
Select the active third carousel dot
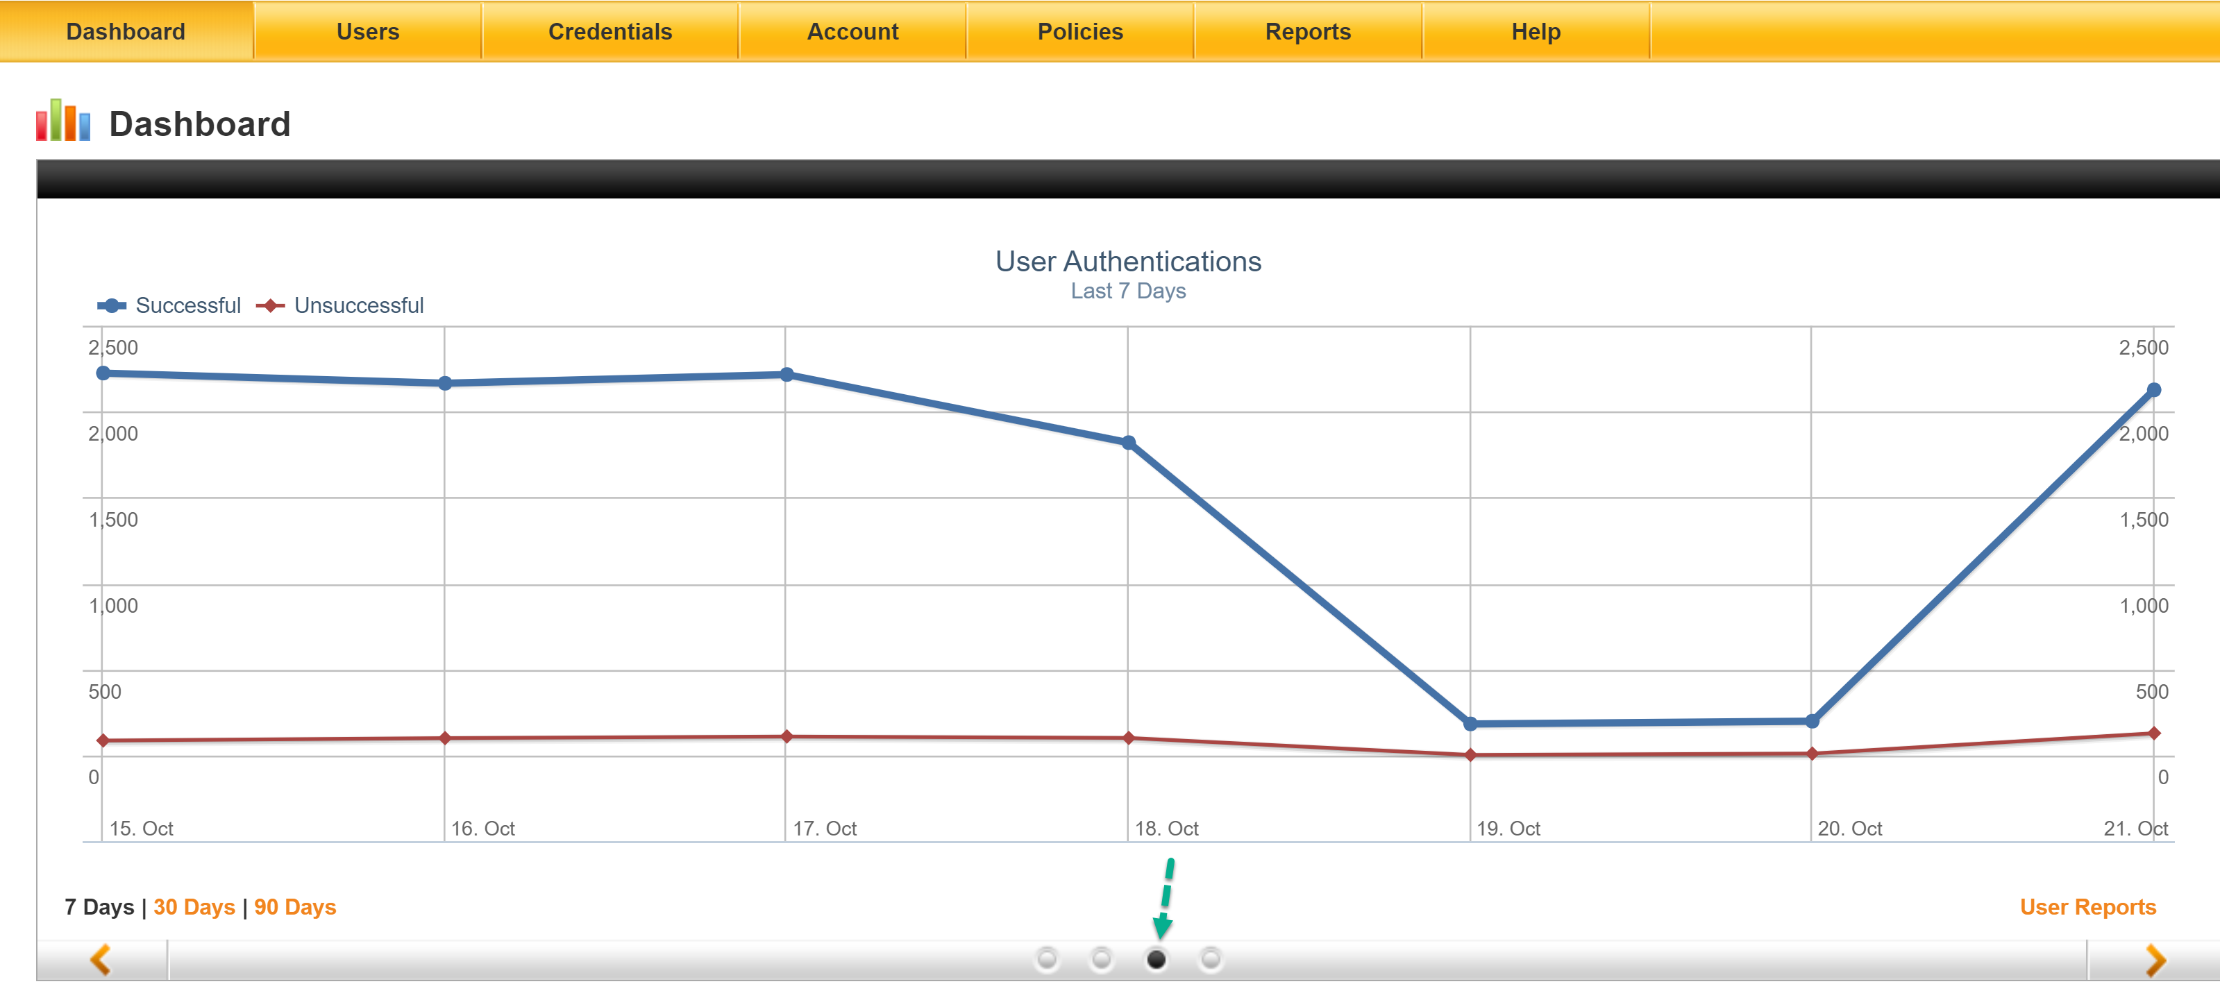pos(1157,958)
